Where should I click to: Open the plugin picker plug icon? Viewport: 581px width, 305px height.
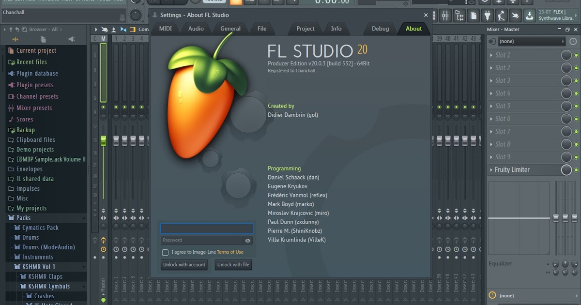(x=488, y=15)
